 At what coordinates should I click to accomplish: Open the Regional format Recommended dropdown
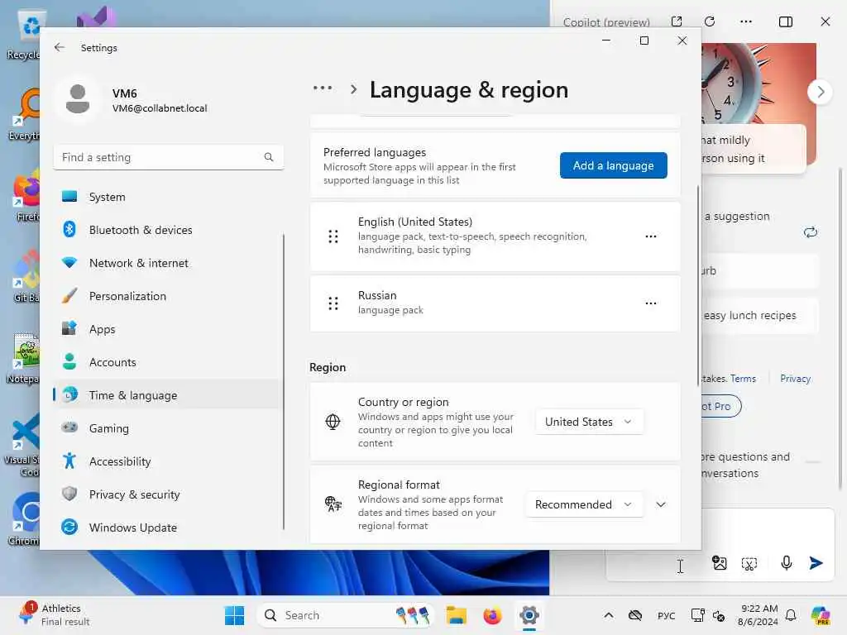584,504
